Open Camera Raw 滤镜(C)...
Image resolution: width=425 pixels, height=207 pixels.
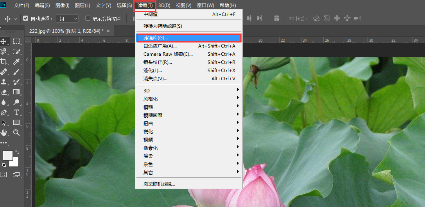[188, 54]
